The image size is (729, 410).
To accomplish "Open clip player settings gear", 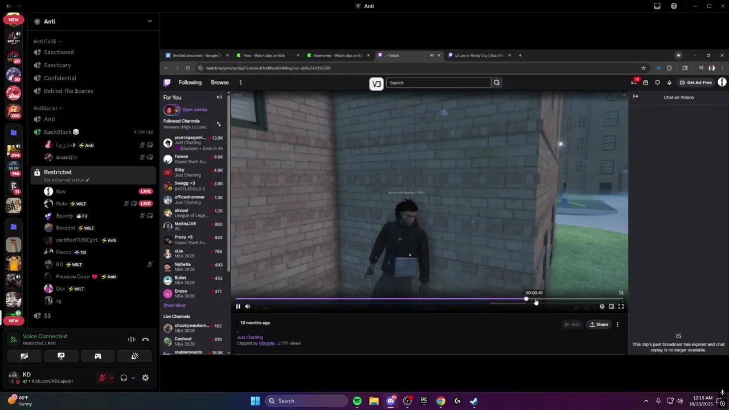I will click(x=602, y=306).
